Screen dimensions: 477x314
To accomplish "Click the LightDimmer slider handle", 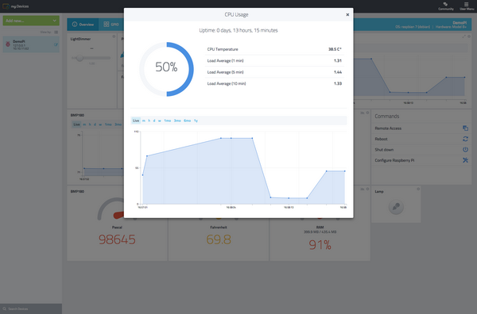I will pos(79,58).
